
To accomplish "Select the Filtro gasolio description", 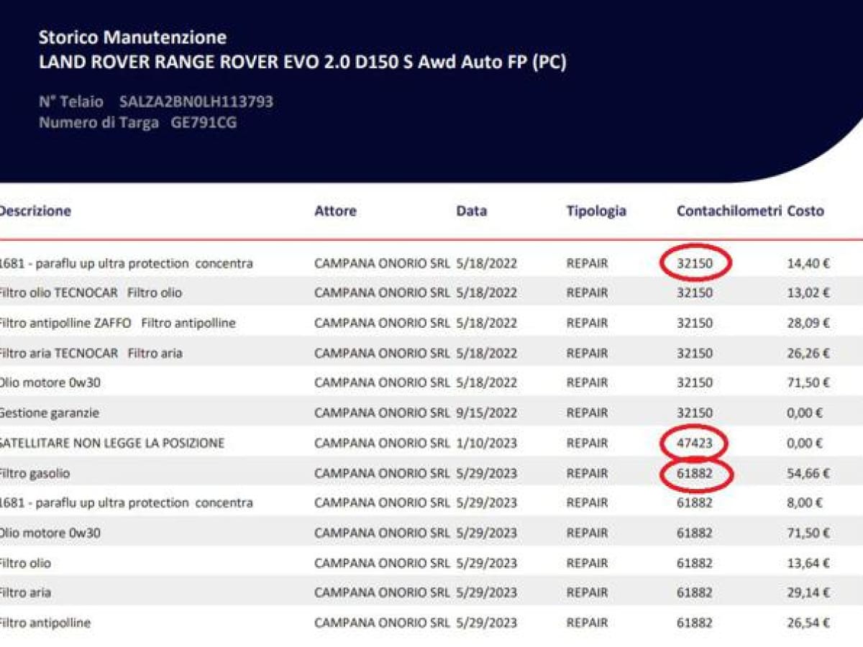I will point(35,474).
